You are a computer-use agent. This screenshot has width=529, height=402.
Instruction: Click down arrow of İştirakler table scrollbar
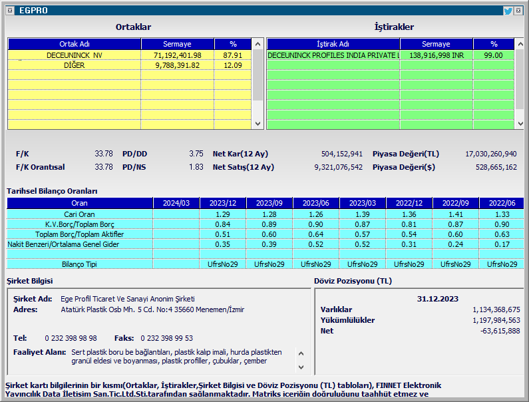pyautogui.click(x=520, y=124)
